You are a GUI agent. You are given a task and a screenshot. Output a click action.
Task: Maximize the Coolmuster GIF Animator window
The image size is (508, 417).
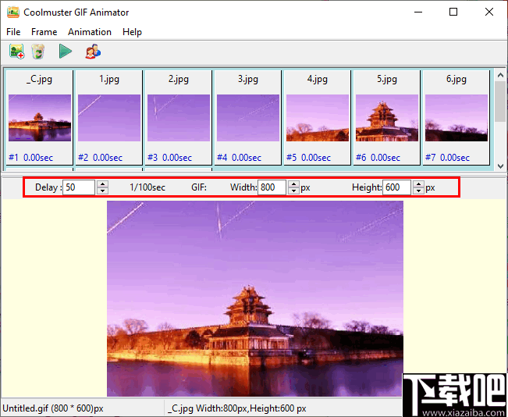(453, 12)
